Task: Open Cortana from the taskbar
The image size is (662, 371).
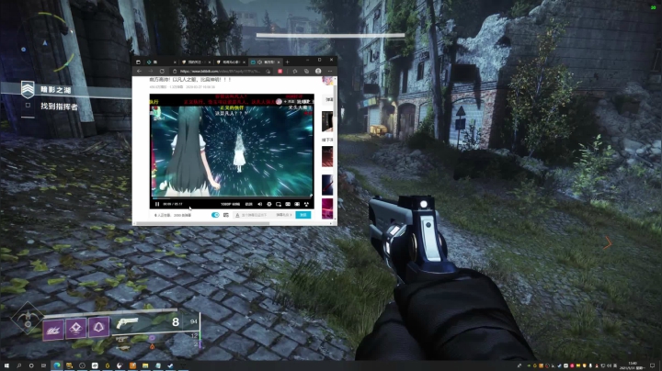Action: coord(31,365)
